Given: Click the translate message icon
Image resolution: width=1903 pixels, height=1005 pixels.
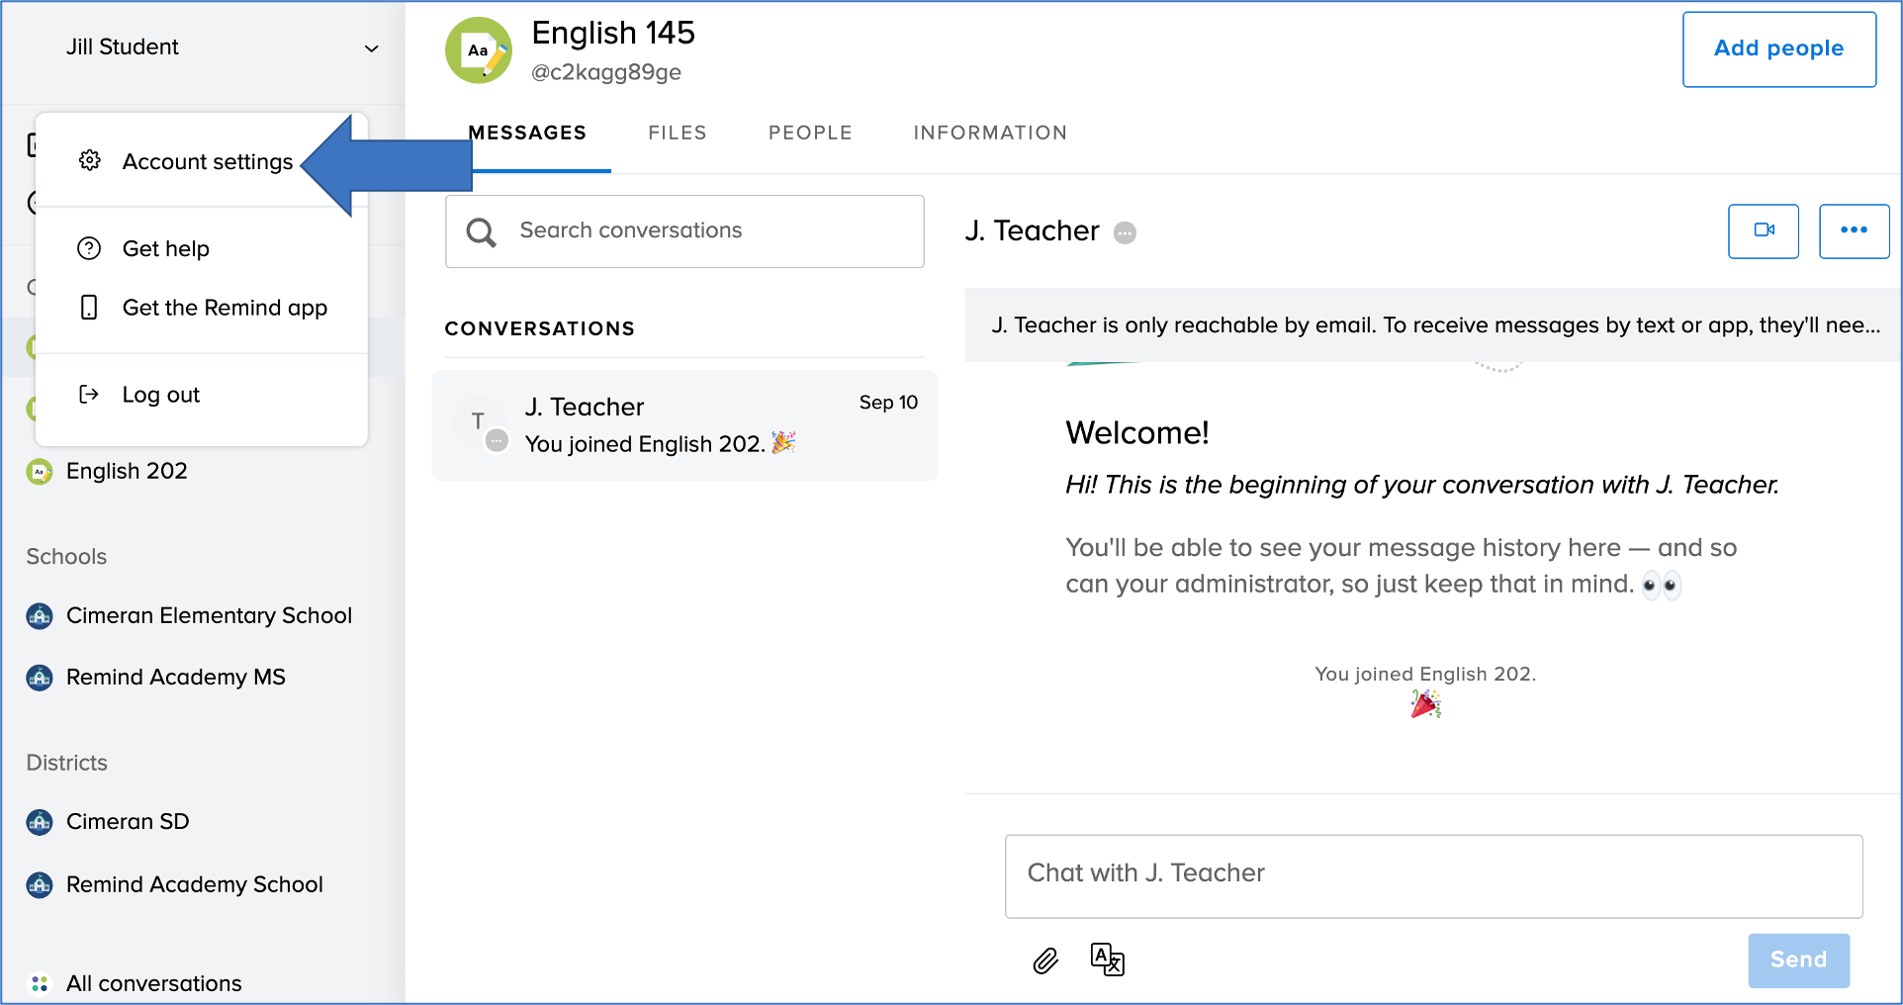Looking at the screenshot, I should click(x=1107, y=959).
